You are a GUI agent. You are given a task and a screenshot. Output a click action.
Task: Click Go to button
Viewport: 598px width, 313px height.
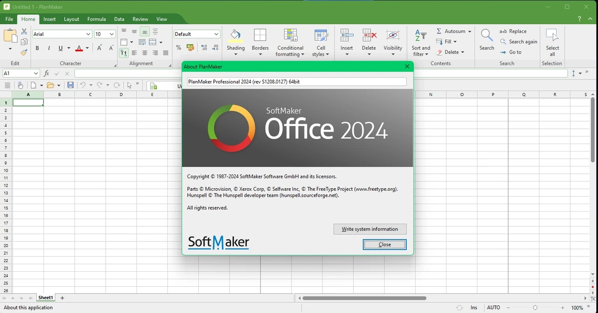tap(511, 52)
